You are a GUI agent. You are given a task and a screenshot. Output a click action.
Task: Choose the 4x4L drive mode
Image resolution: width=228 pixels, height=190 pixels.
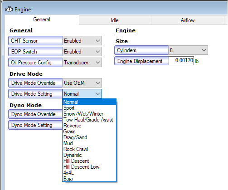(89, 173)
